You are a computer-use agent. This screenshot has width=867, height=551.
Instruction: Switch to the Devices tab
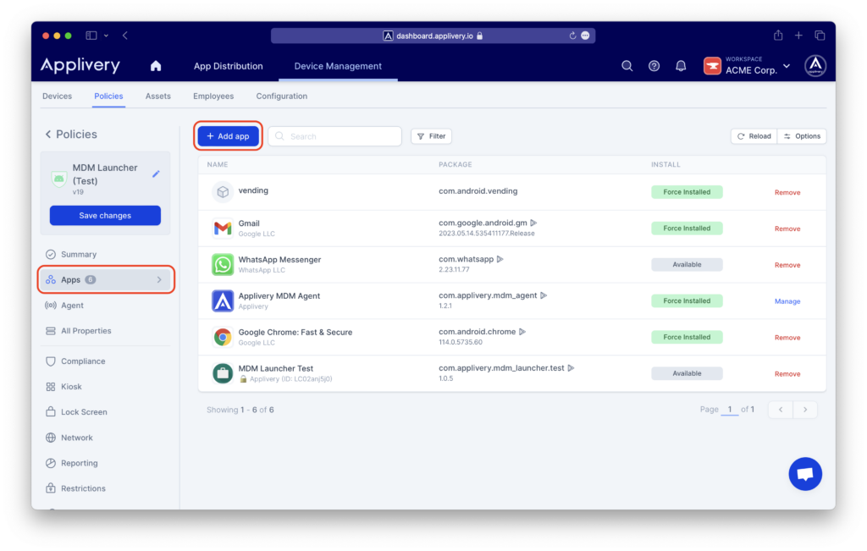point(57,96)
